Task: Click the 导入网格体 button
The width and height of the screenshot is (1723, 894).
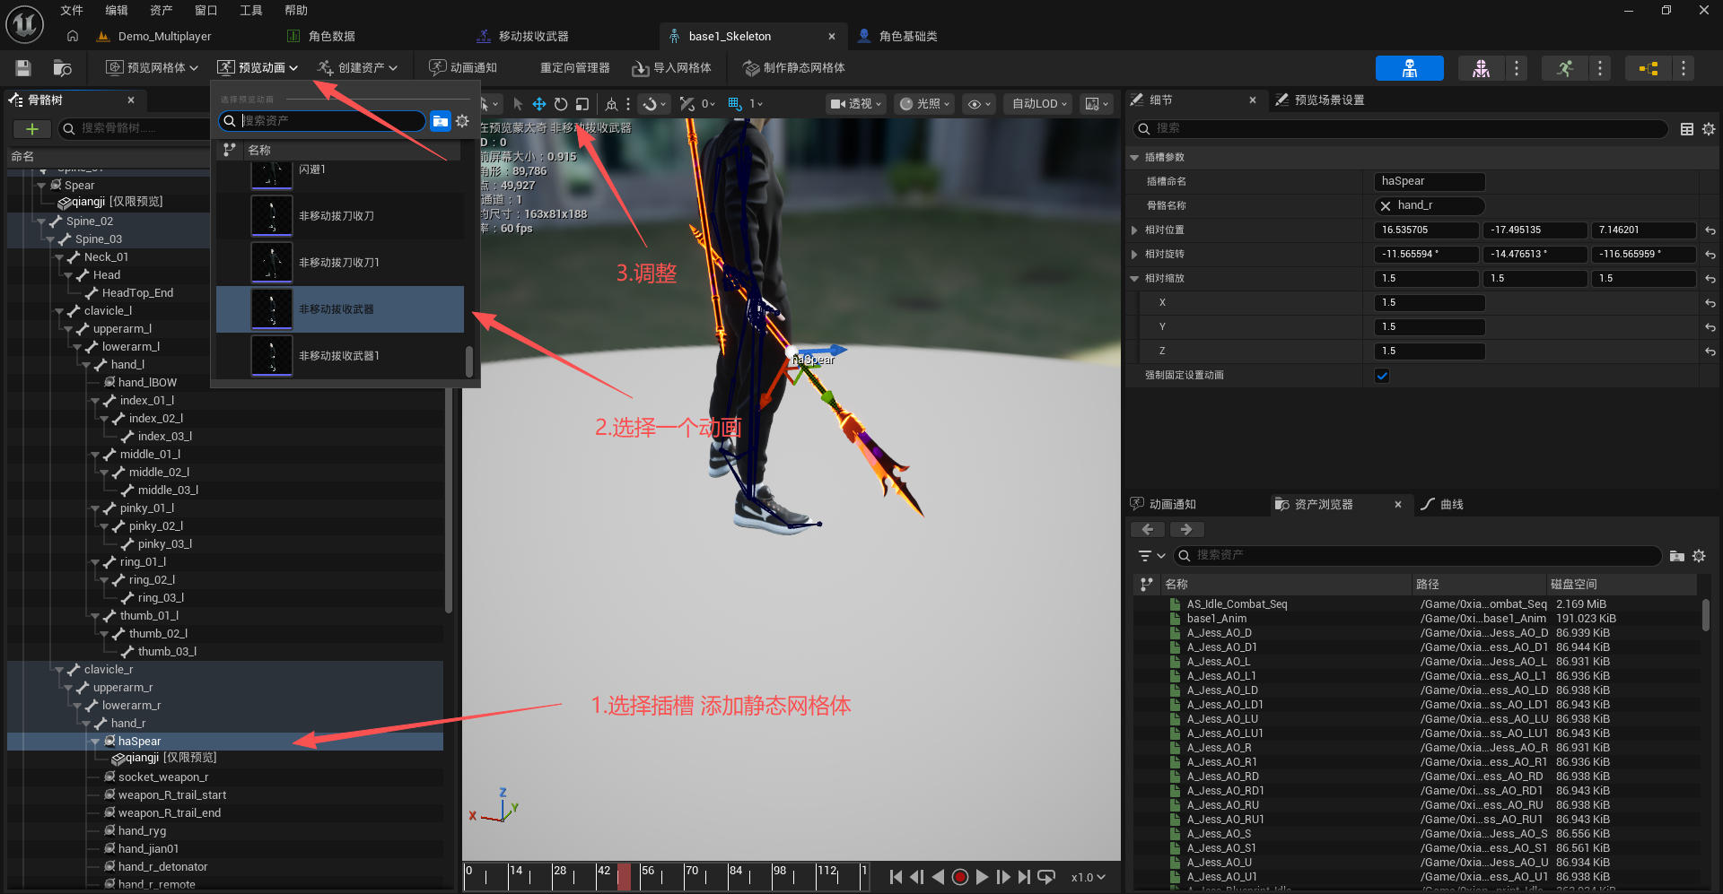Action: coord(672,68)
